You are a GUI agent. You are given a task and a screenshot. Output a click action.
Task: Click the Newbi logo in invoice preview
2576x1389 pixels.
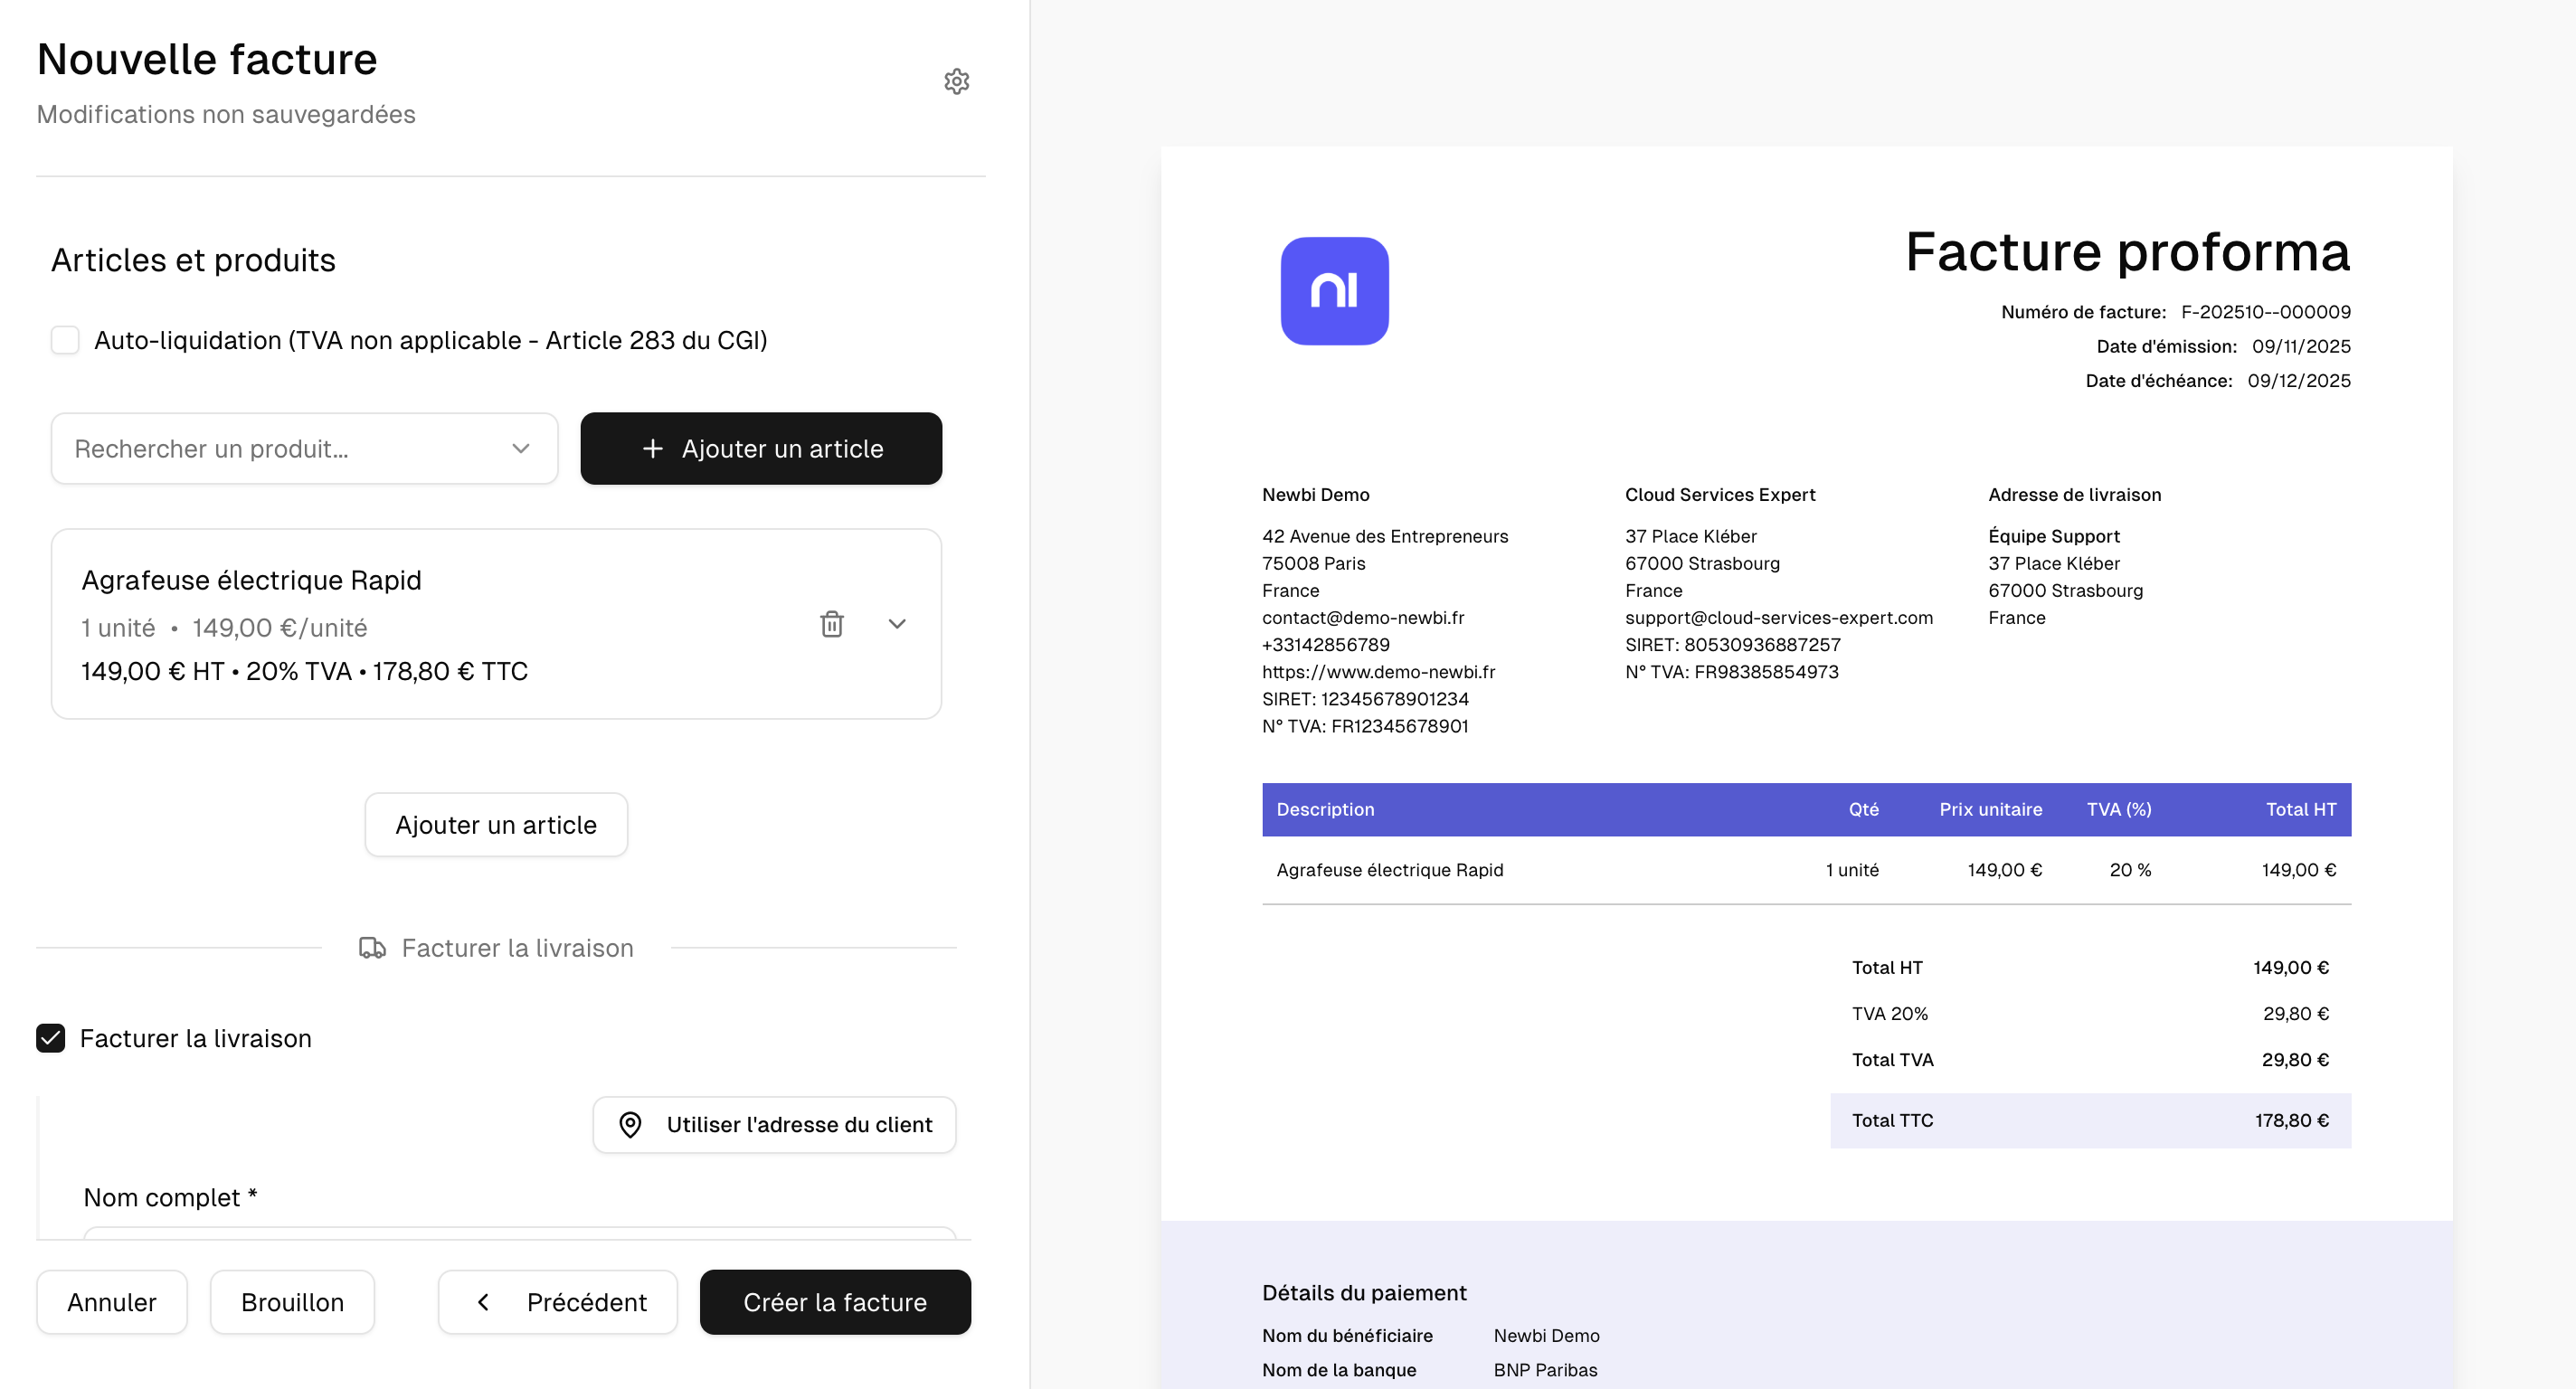[1334, 291]
